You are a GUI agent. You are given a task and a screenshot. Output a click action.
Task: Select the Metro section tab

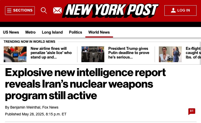point(30,32)
